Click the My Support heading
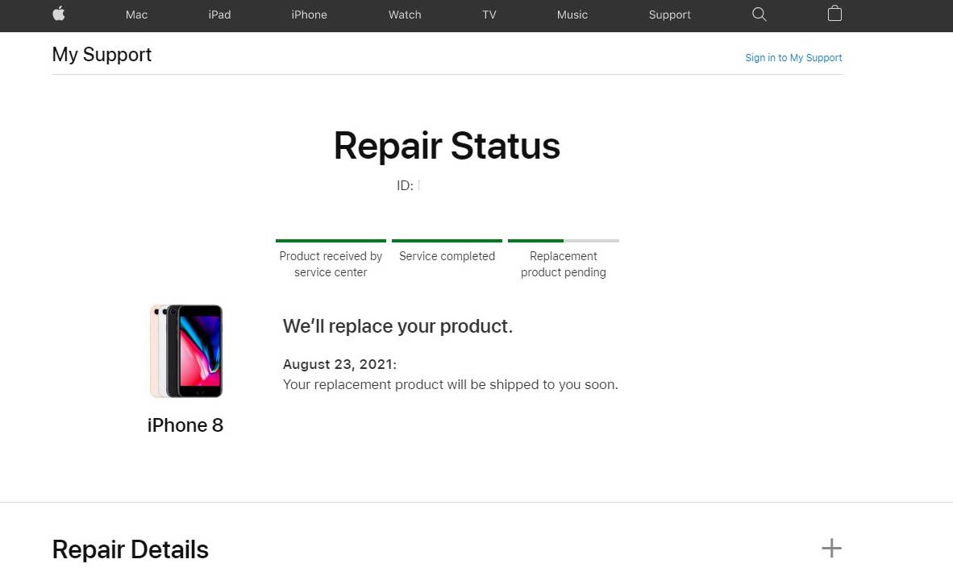Image resolution: width=953 pixels, height=580 pixels. point(102,55)
